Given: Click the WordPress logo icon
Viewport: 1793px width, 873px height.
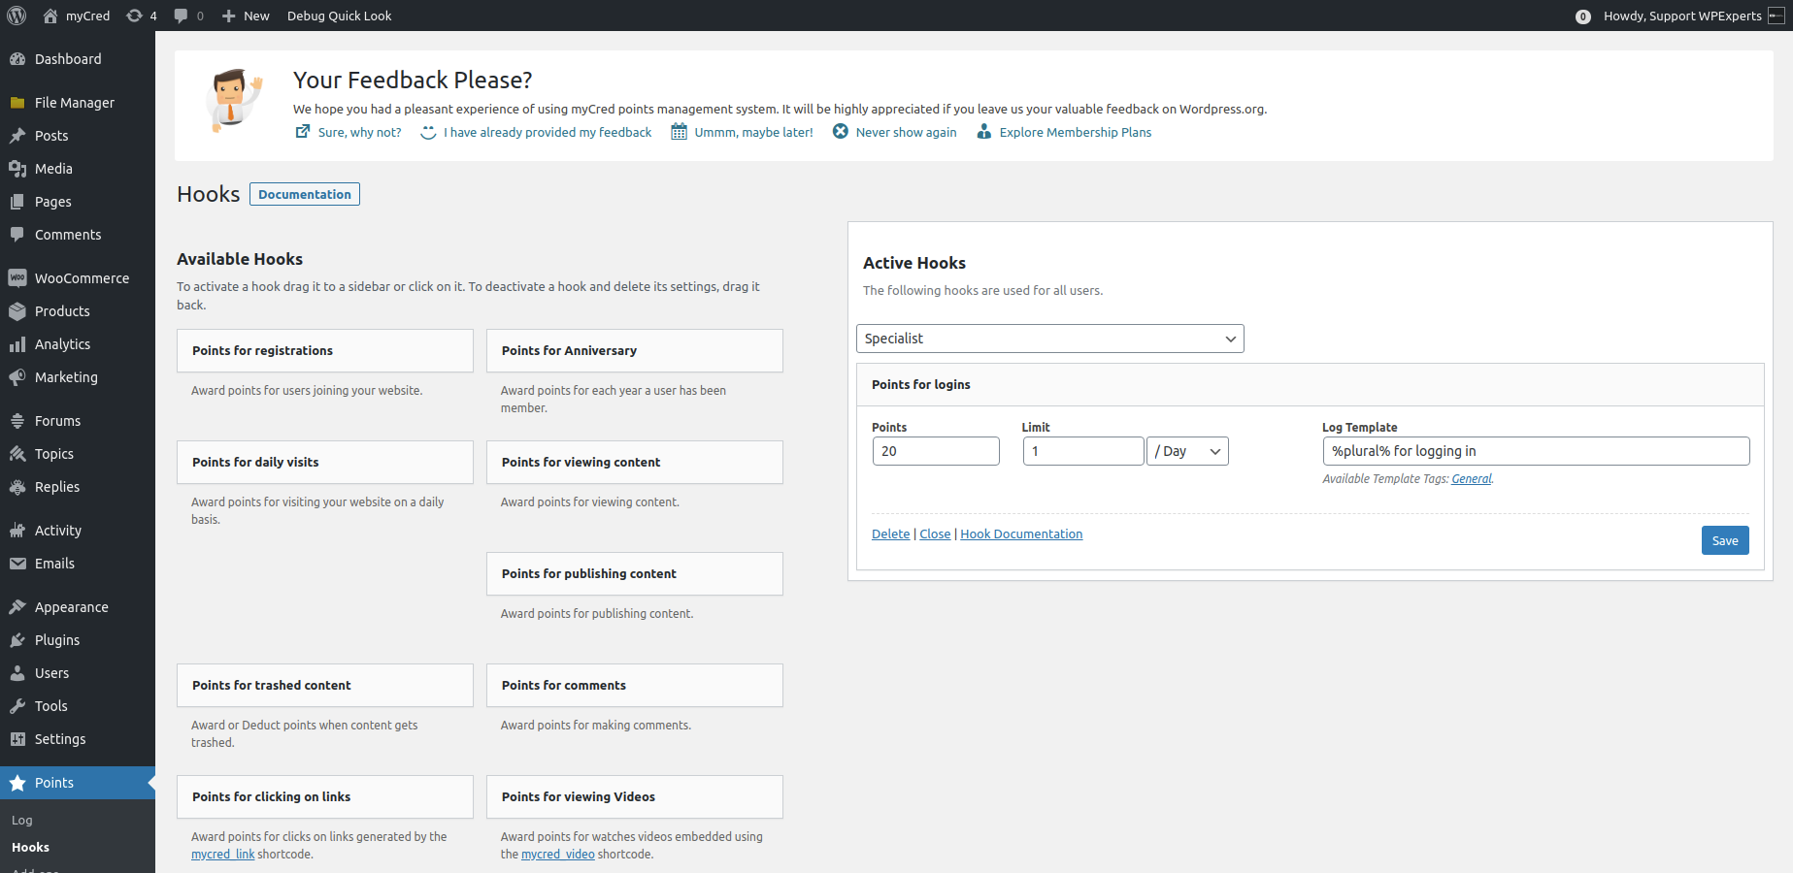Looking at the screenshot, I should tap(17, 16).
